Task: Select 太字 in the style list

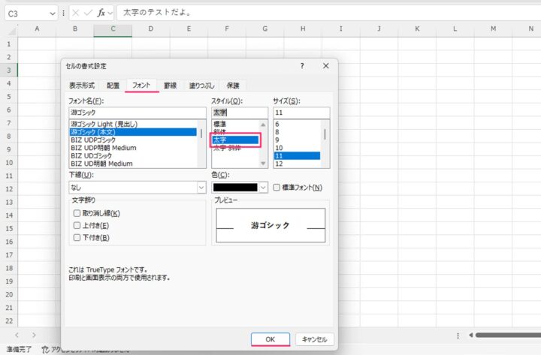Action: tap(234, 140)
